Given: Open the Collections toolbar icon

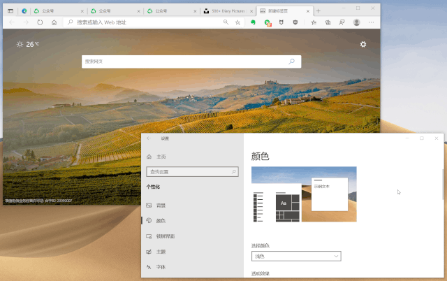Looking at the screenshot, I should pos(328,22).
